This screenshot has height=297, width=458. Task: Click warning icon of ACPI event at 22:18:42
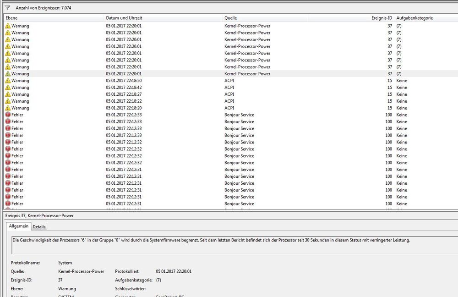pyautogui.click(x=7, y=88)
